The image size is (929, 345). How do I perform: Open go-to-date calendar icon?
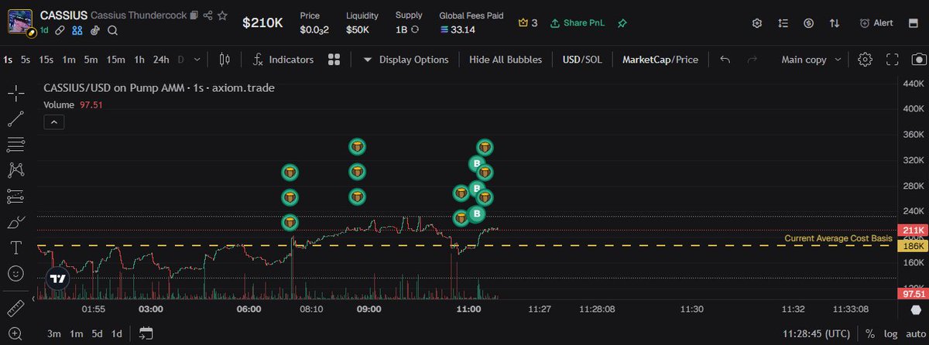(x=146, y=333)
